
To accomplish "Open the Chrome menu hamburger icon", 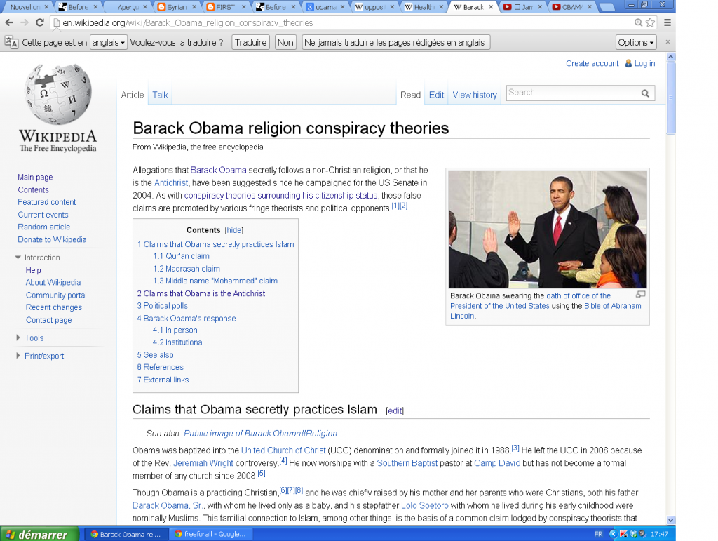I will click(x=668, y=22).
